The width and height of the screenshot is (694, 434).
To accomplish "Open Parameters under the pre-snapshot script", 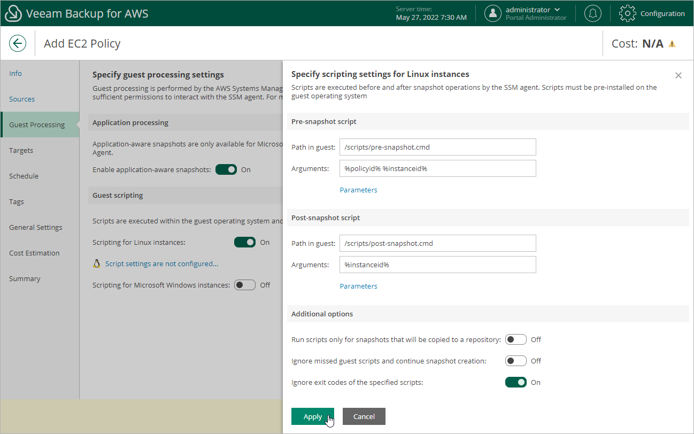I will coord(358,190).
